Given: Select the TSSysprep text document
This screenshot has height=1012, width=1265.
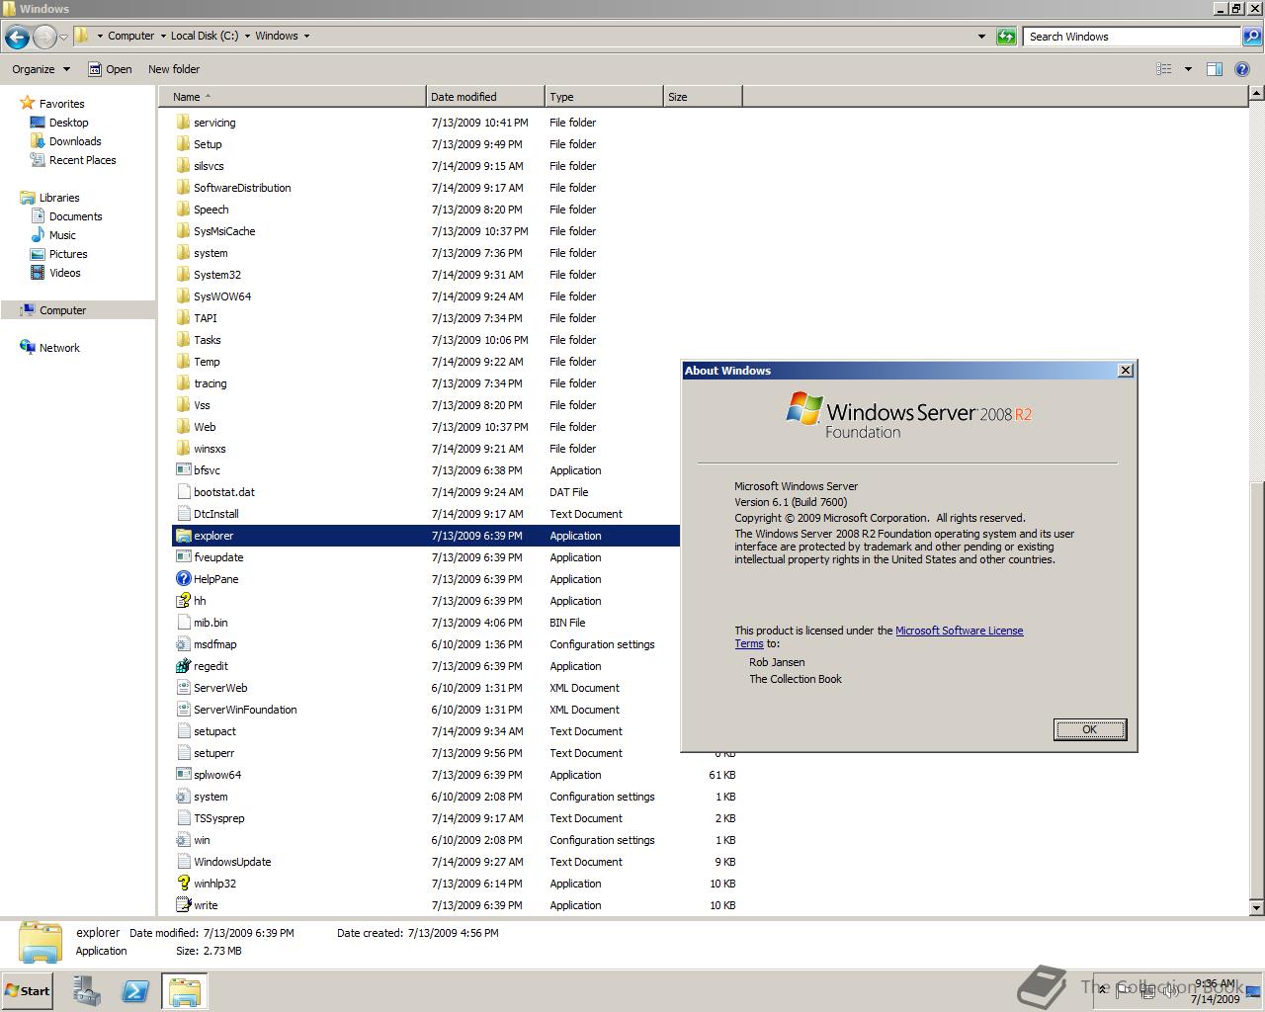Looking at the screenshot, I should [x=219, y=818].
